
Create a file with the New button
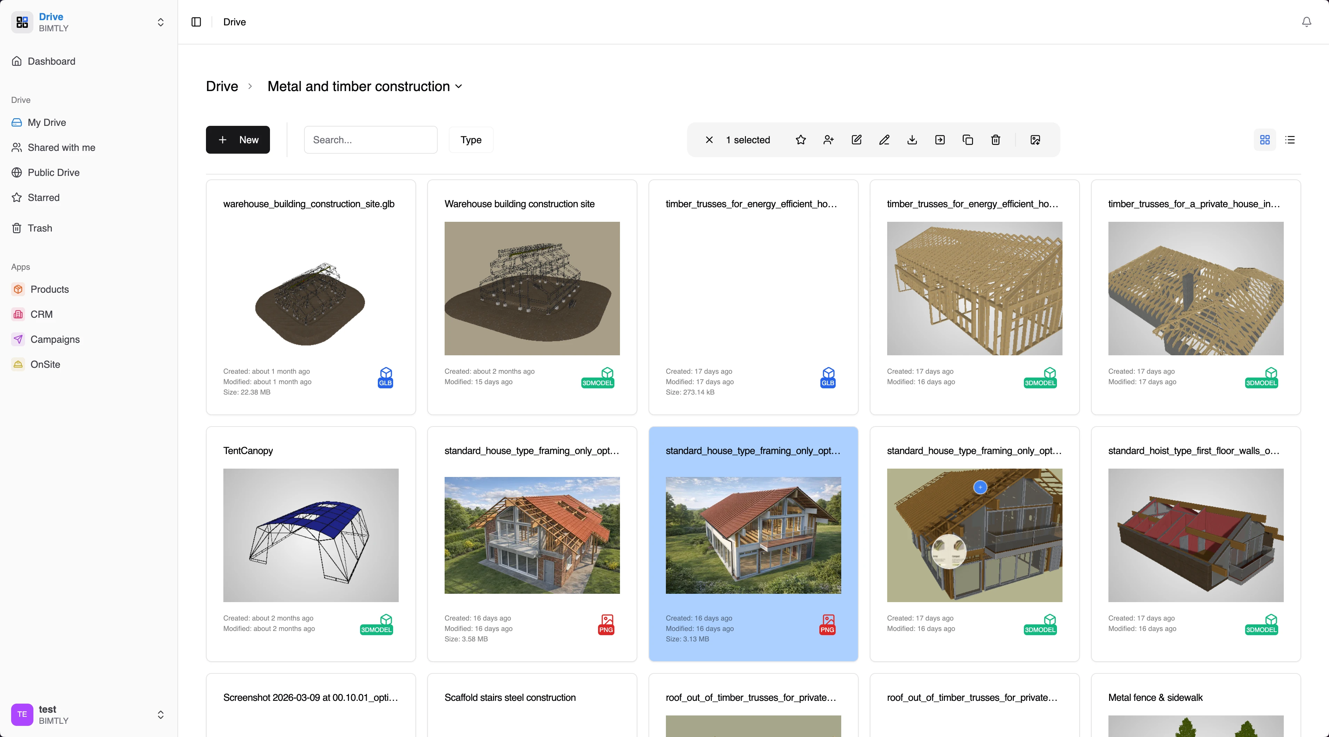pos(238,140)
